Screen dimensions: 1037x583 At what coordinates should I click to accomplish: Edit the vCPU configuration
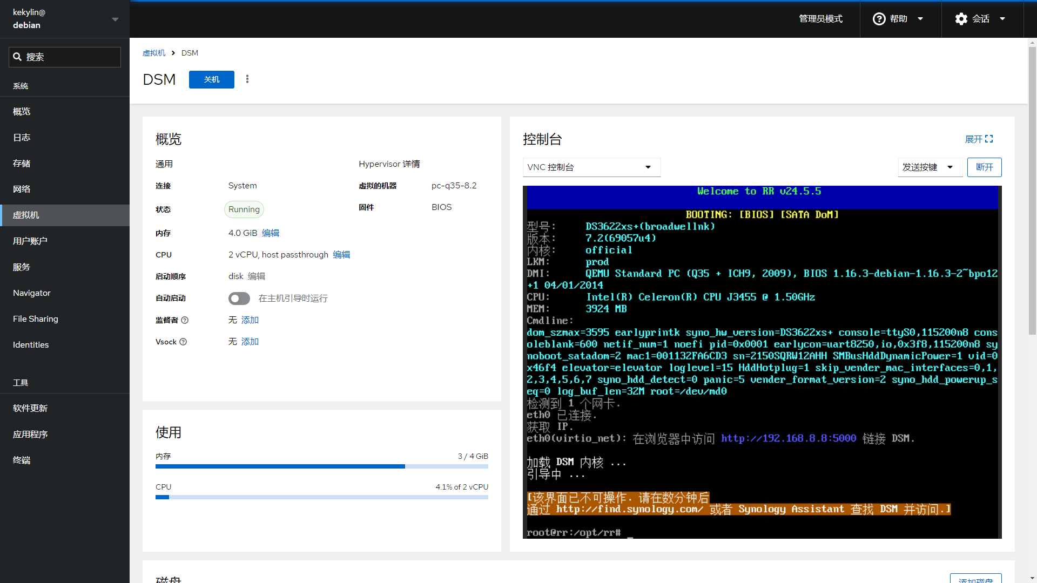tap(341, 255)
